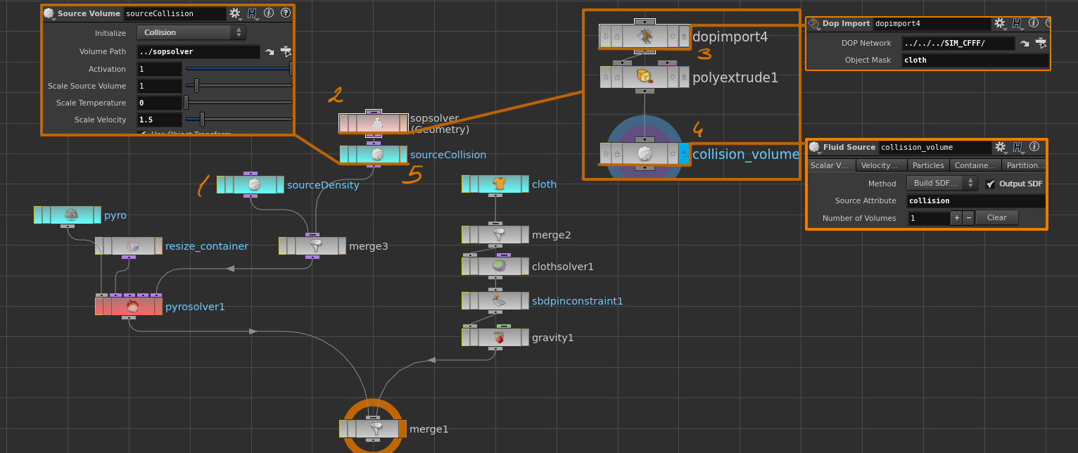Toggle the Output SDF checkbox
1078x453 pixels.
[x=991, y=184]
